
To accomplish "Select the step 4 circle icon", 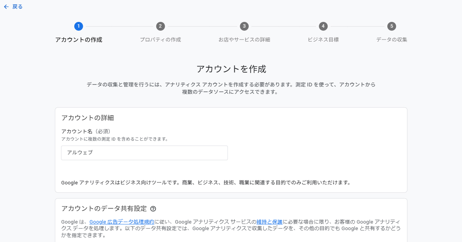I will (323, 26).
